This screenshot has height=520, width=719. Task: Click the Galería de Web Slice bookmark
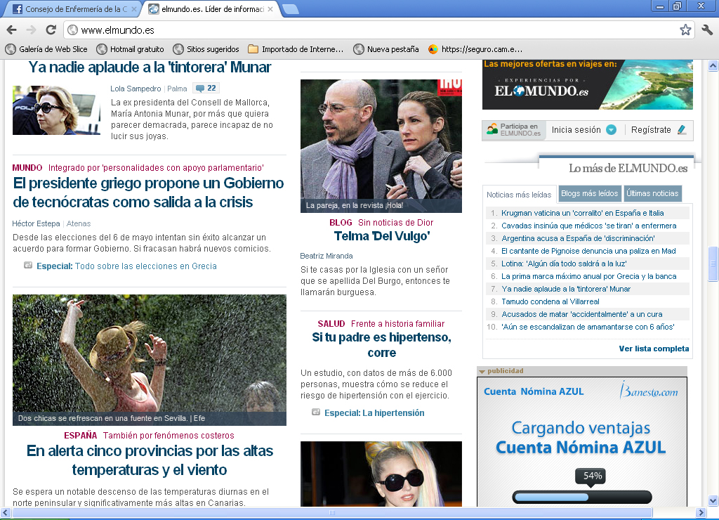46,49
